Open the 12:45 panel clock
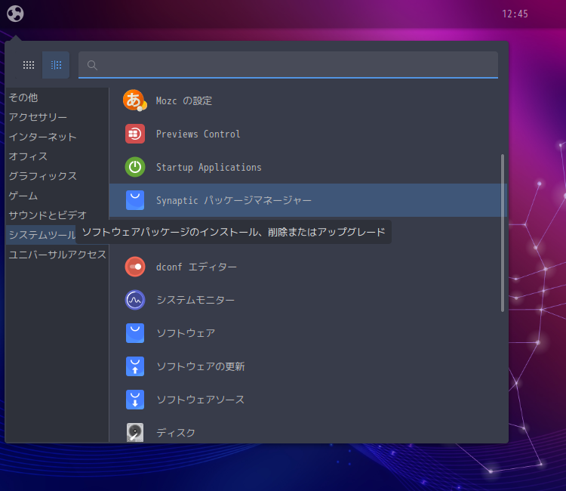 coord(515,14)
